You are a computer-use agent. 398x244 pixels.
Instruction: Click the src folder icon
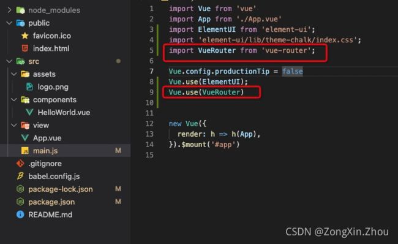[21, 61]
